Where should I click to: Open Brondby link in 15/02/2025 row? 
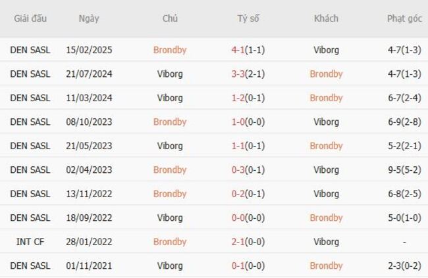pos(170,49)
